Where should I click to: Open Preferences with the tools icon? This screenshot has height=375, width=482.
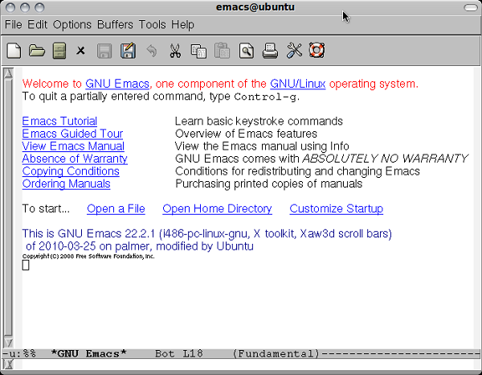pos(294,51)
